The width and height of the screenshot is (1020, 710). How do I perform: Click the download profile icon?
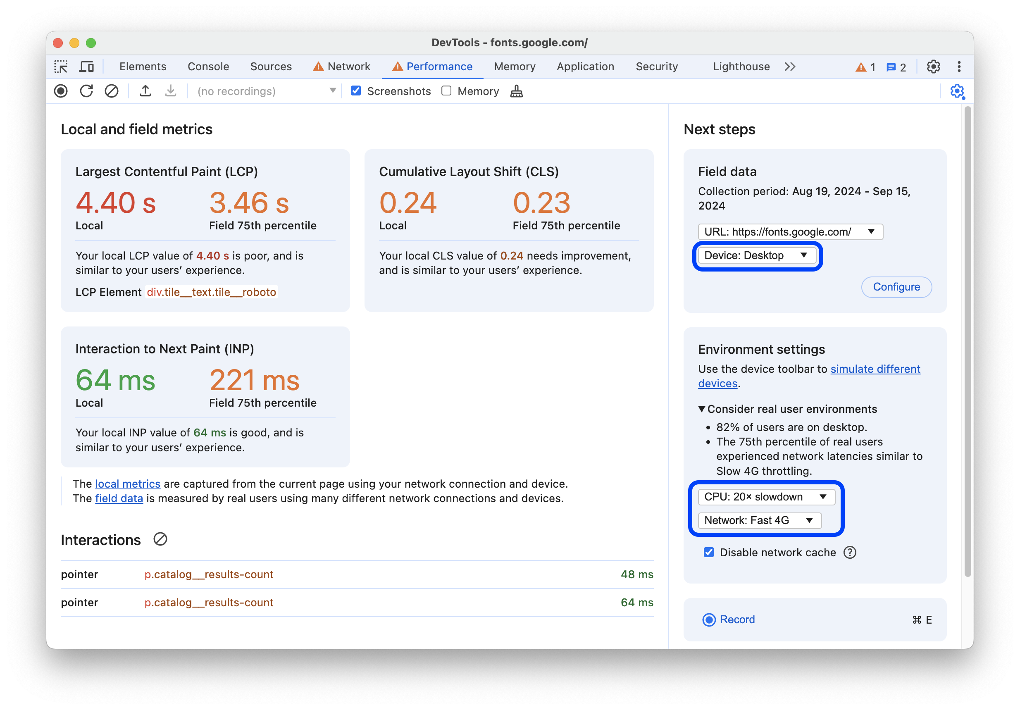click(x=171, y=91)
